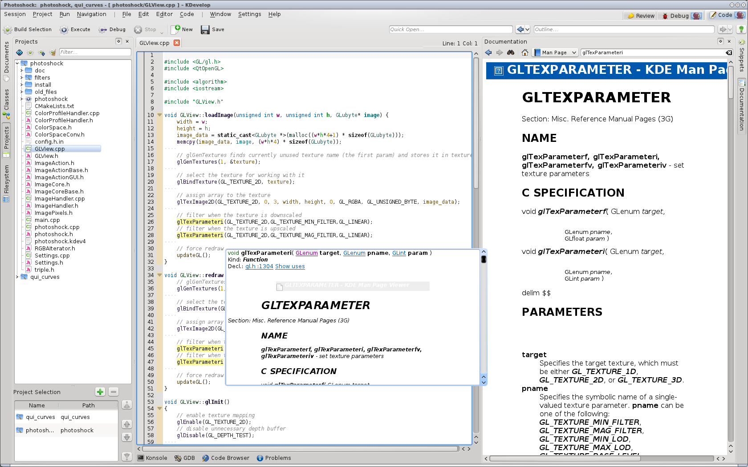Remove project selection with minus button
The image size is (748, 467).
pos(114,392)
